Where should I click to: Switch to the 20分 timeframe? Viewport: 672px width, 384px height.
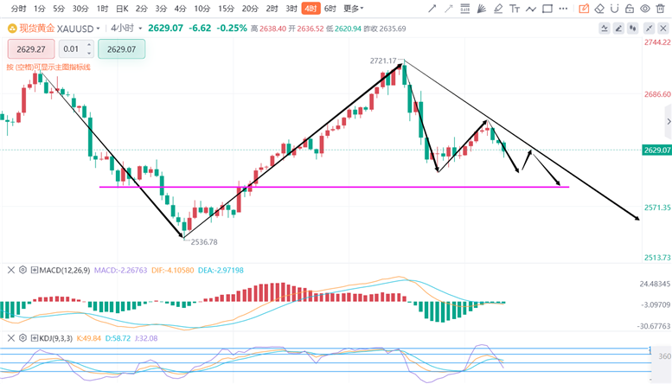[x=250, y=9]
